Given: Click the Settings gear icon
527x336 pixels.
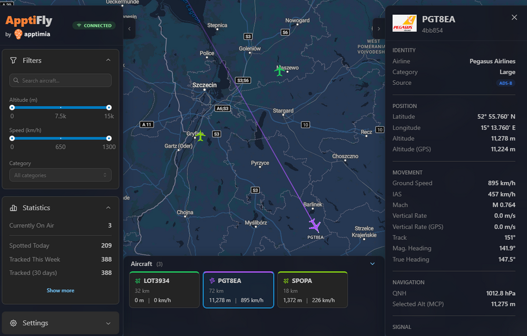Looking at the screenshot, I should 13,323.
